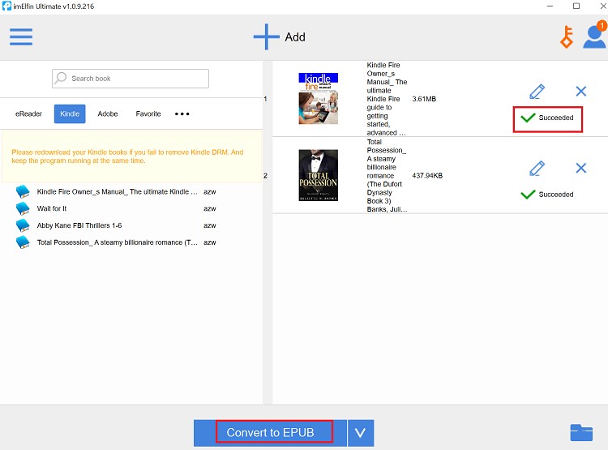Click the blue plus Add icon
Viewport: 608px width, 450px height.
[x=267, y=36]
